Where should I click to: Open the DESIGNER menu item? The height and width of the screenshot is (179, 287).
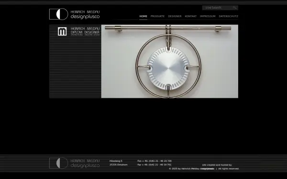pyautogui.click(x=175, y=16)
